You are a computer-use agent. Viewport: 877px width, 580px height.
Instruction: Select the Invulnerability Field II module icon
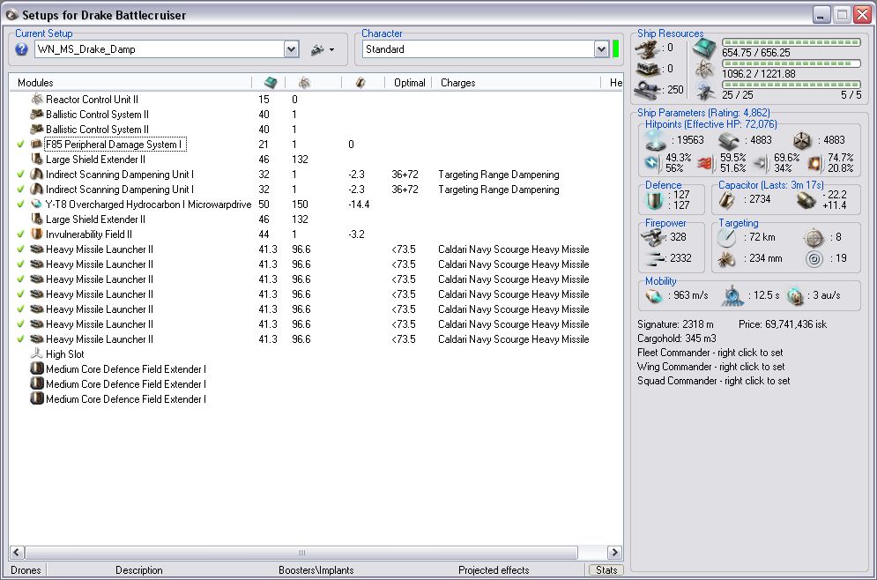pos(37,234)
